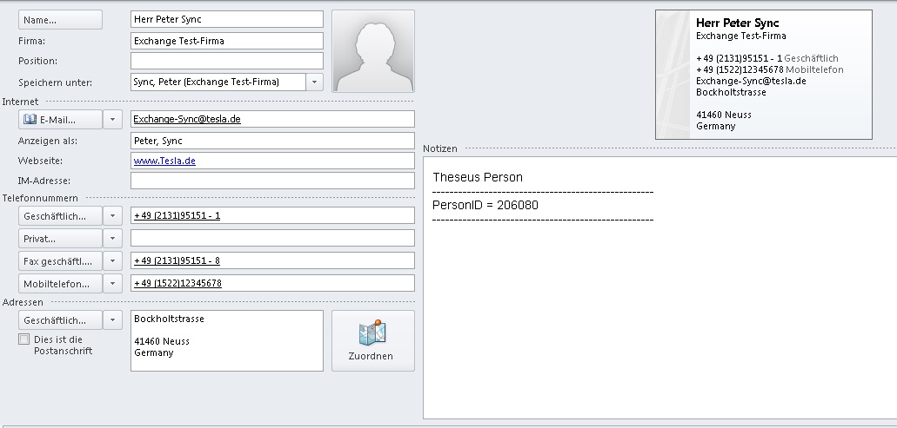The width and height of the screenshot is (897, 428).
Task: Click the Geschäftlich... phone button
Action: click(x=59, y=215)
